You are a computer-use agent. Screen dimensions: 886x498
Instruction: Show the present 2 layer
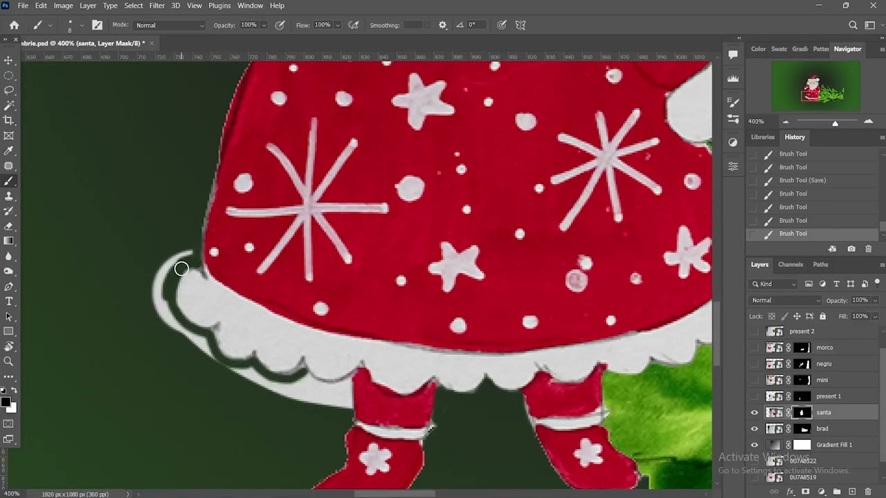(754, 331)
